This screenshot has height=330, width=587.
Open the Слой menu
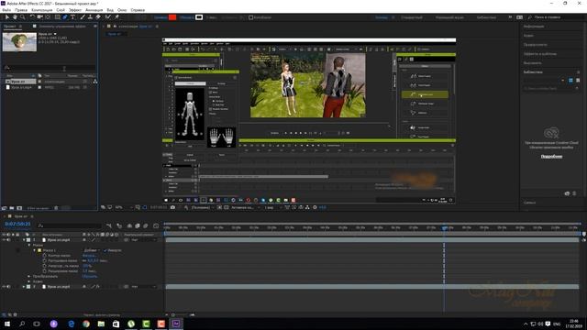point(61,10)
